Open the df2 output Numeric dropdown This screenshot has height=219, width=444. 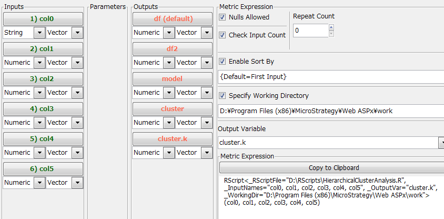pyautogui.click(x=168, y=63)
